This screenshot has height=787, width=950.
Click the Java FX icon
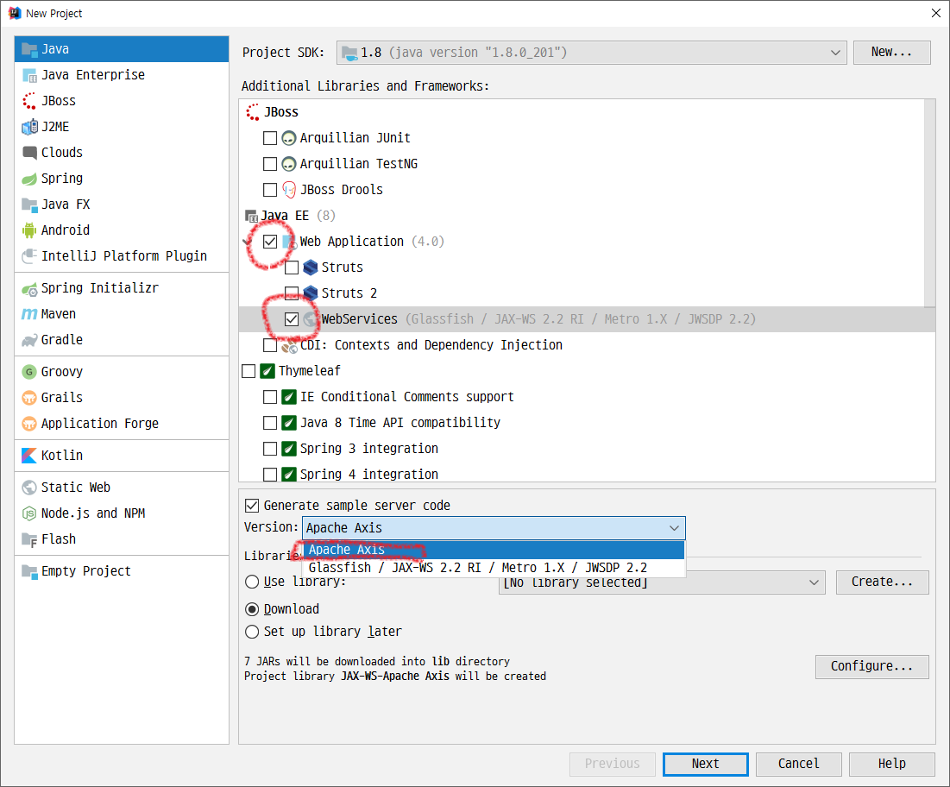click(x=29, y=205)
